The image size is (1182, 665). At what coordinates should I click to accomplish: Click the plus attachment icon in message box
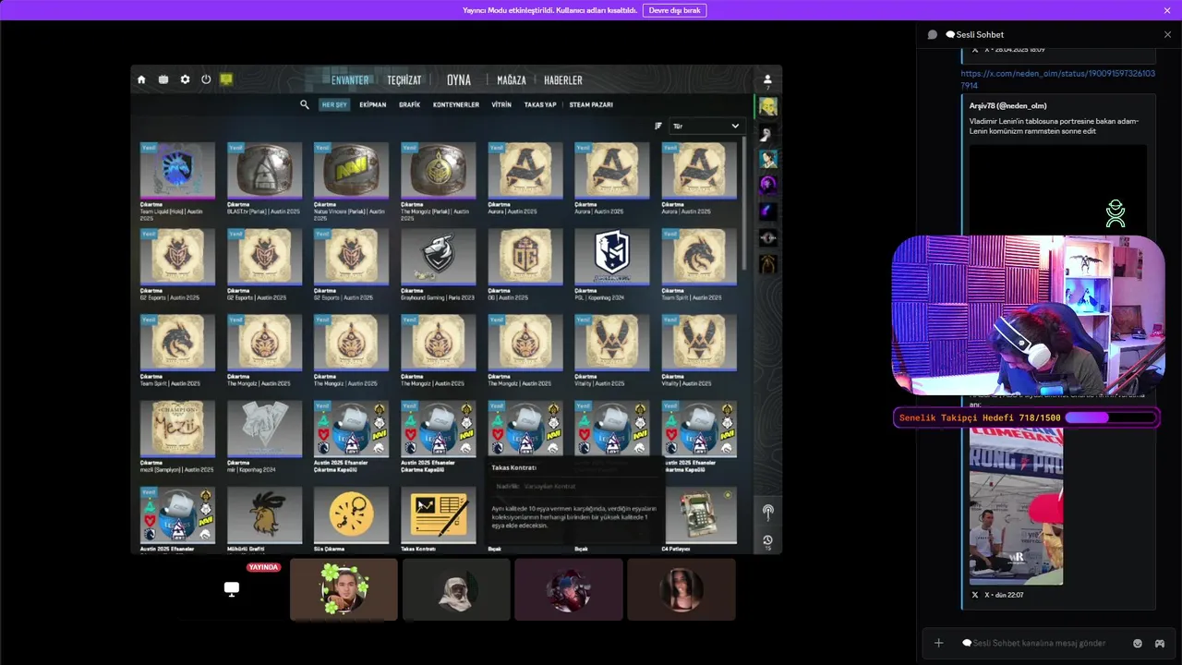[939, 643]
